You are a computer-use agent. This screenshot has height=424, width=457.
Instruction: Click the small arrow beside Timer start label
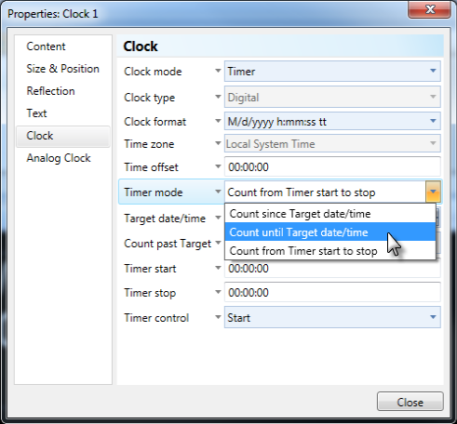[218, 268]
